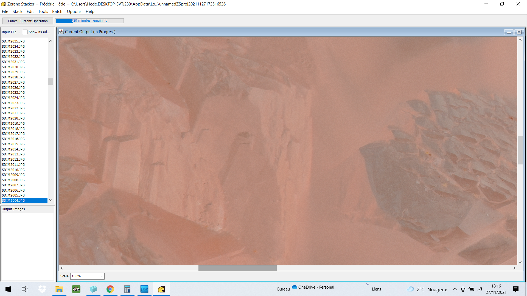Open Photoshop Elements from taskbar
527x296 pixels.
[144, 289]
